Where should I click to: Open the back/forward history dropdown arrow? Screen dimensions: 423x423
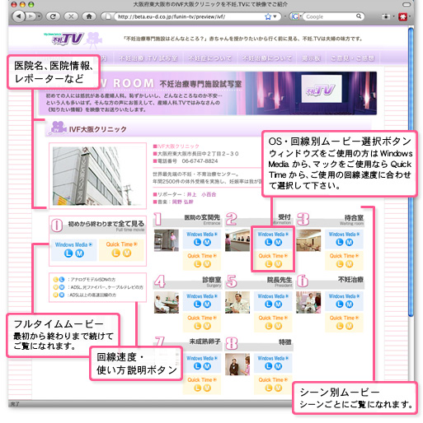pyautogui.click(x=39, y=16)
